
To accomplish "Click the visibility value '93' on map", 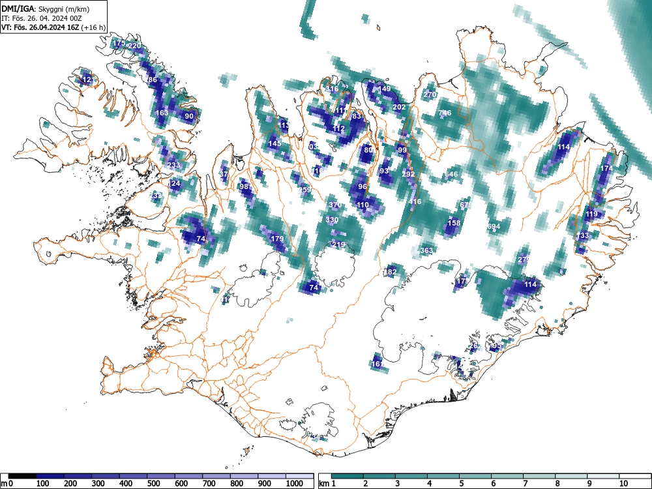I will [384, 171].
